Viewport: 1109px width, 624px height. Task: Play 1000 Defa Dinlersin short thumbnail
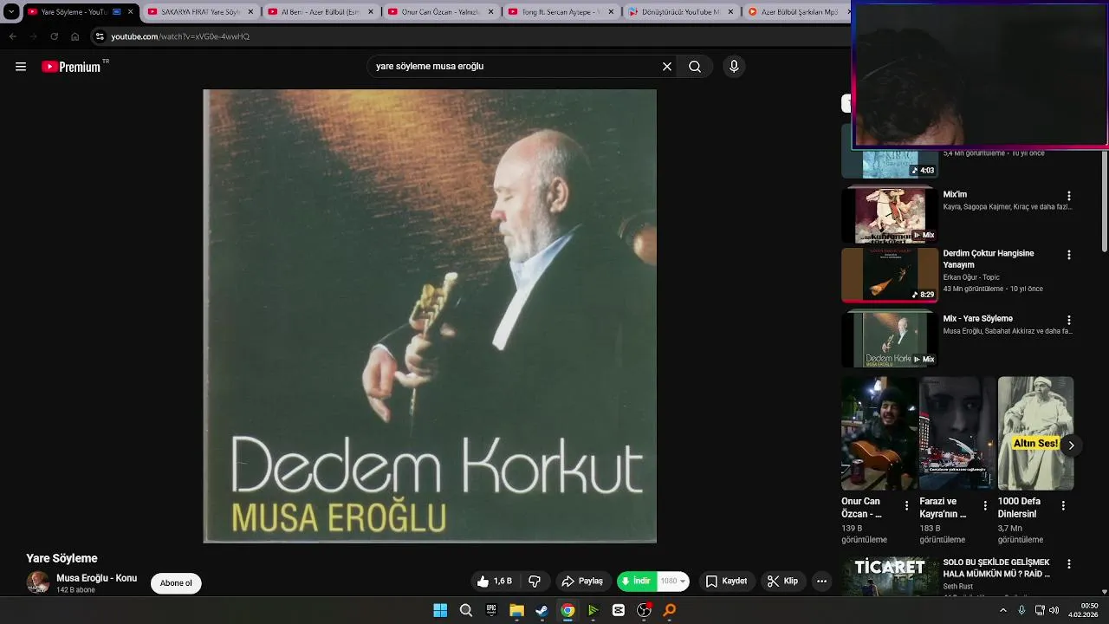tap(1035, 433)
